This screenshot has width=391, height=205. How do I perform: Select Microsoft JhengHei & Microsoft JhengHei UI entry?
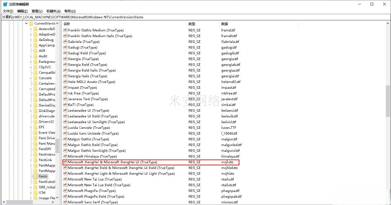pyautogui.click(x=112, y=162)
